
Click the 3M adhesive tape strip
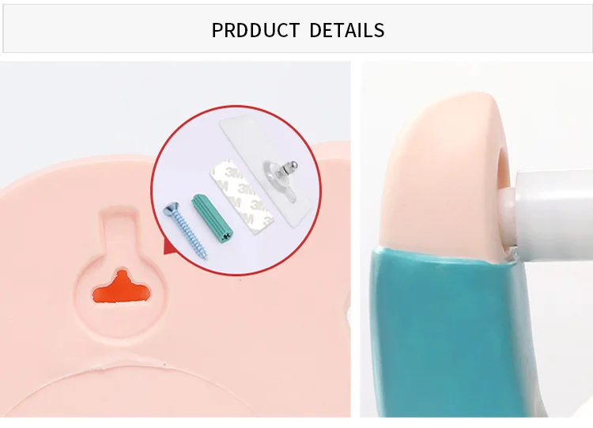241,196
